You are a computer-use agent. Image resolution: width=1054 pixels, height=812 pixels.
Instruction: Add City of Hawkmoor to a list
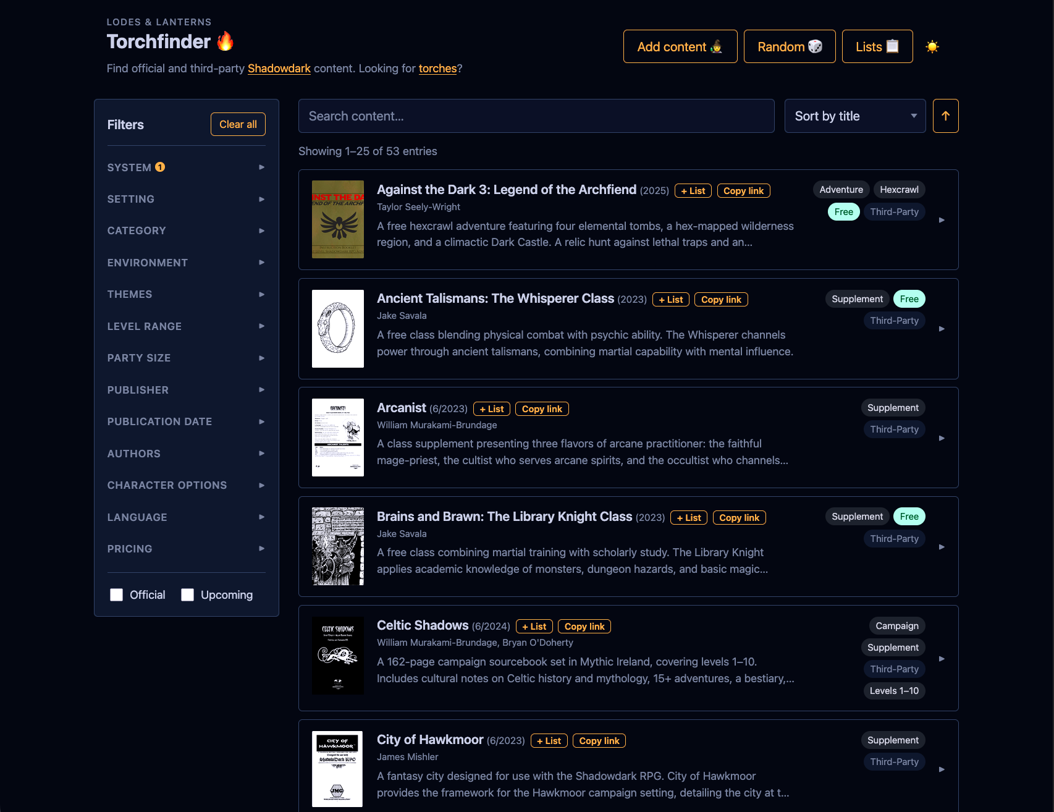coord(549,741)
